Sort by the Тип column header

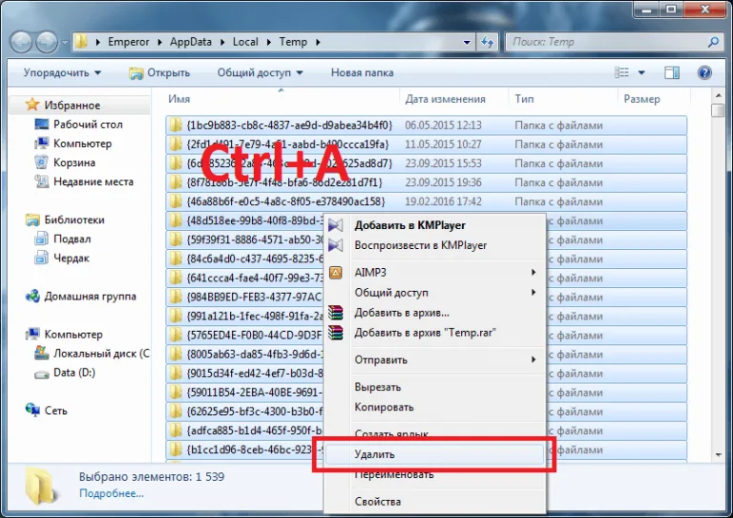point(563,99)
